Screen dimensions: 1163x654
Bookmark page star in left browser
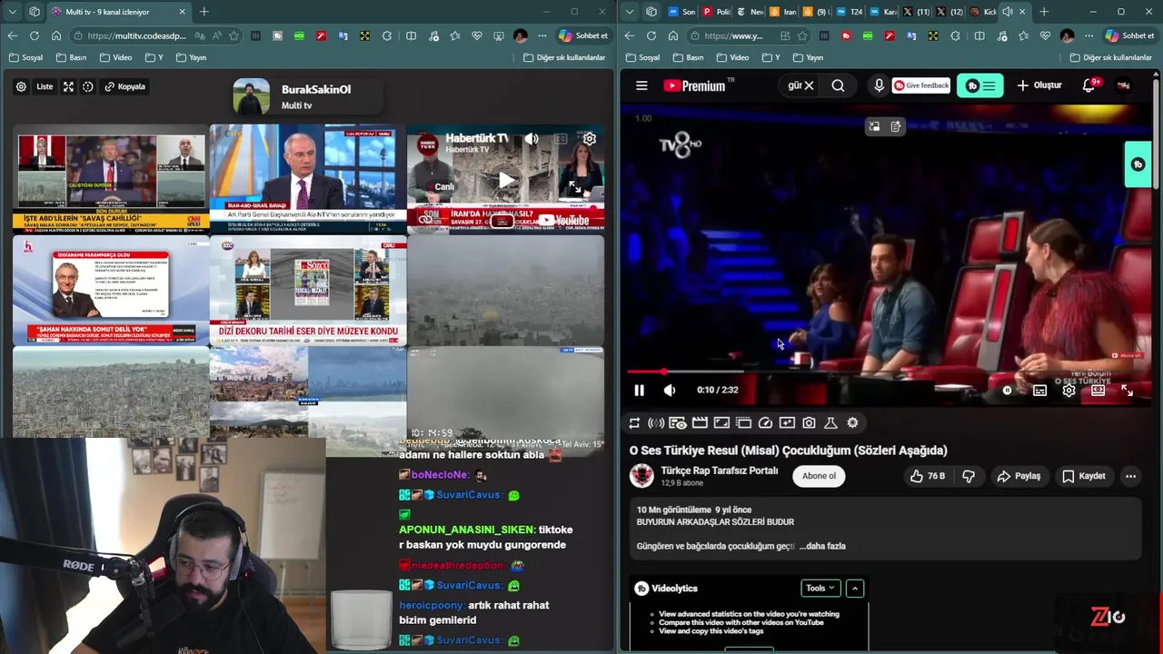[x=234, y=35]
